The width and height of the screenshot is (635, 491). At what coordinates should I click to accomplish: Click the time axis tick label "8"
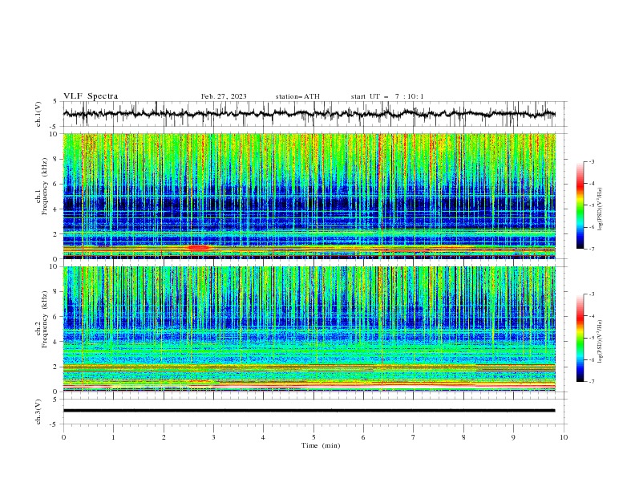(463, 437)
